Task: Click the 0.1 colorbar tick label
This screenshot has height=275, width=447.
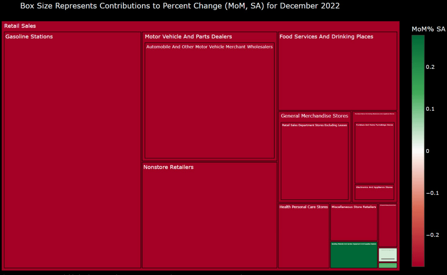Action: (x=430, y=109)
